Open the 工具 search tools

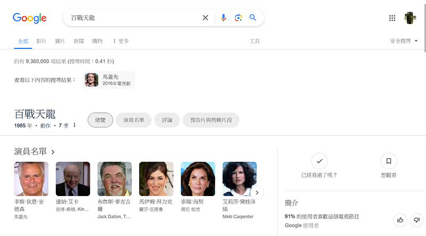tap(255, 41)
